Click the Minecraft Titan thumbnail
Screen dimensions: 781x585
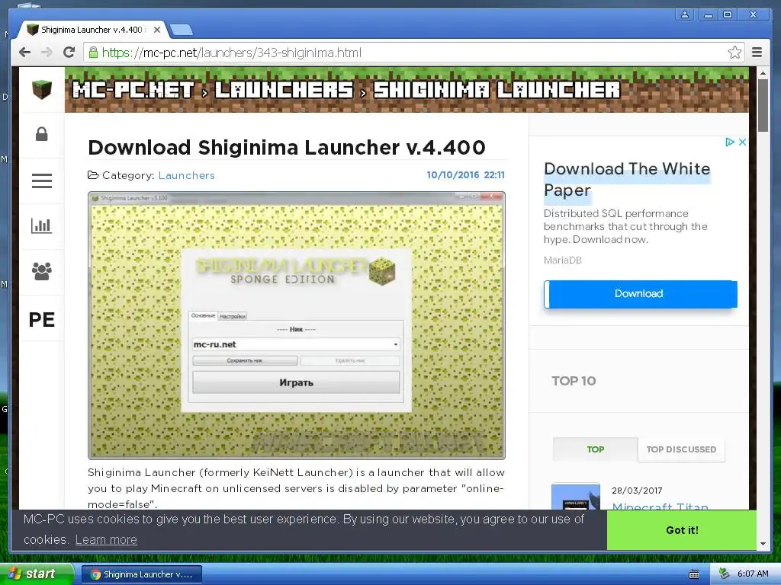coord(576,497)
